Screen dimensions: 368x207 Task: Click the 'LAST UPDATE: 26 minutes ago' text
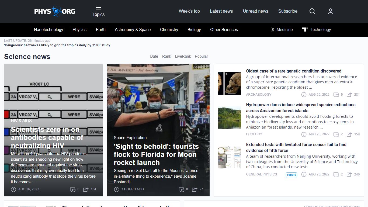[x=27, y=41]
